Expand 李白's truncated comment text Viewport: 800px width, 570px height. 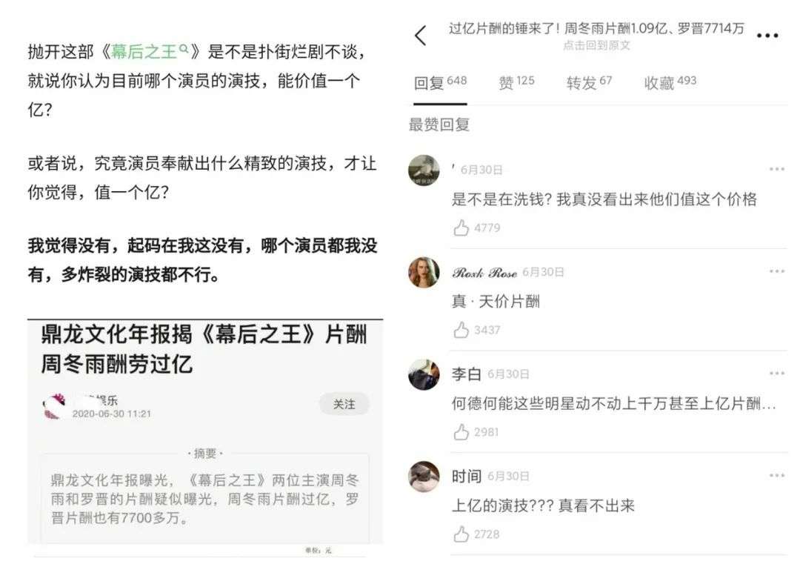click(614, 404)
